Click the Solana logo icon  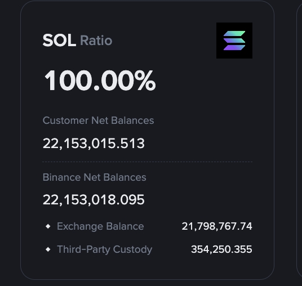click(234, 41)
